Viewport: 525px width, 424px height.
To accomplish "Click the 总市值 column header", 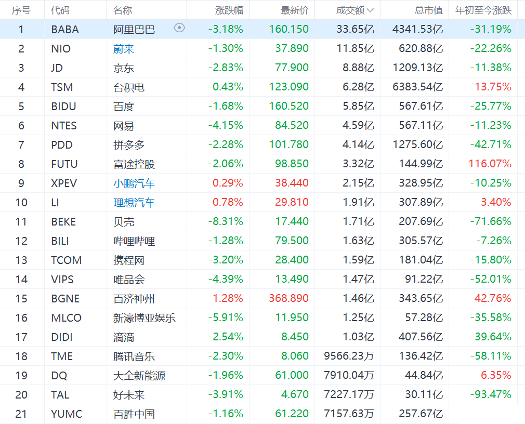I will (428, 10).
